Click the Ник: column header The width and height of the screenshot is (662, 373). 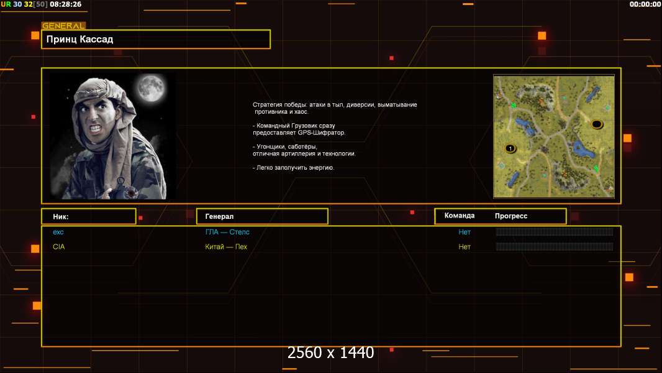[x=89, y=216]
